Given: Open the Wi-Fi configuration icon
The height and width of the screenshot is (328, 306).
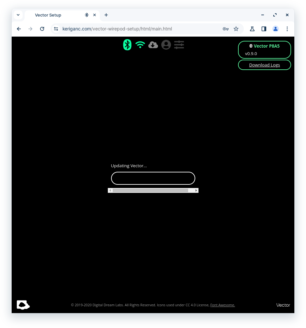Looking at the screenshot, I should coord(140,45).
